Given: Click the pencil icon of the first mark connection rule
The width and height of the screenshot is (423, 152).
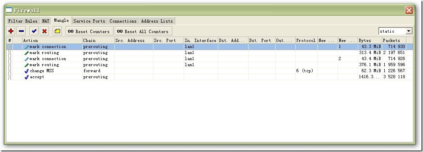Looking at the screenshot, I should pyautogui.click(x=27, y=47).
